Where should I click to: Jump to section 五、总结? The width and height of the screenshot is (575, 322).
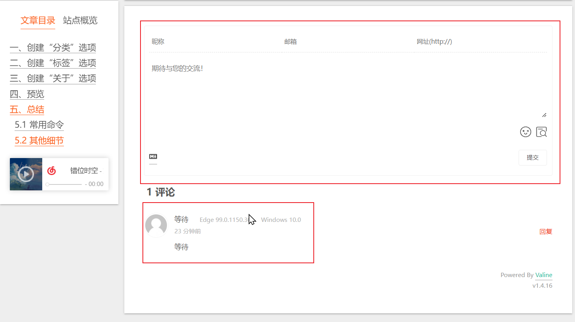26,109
